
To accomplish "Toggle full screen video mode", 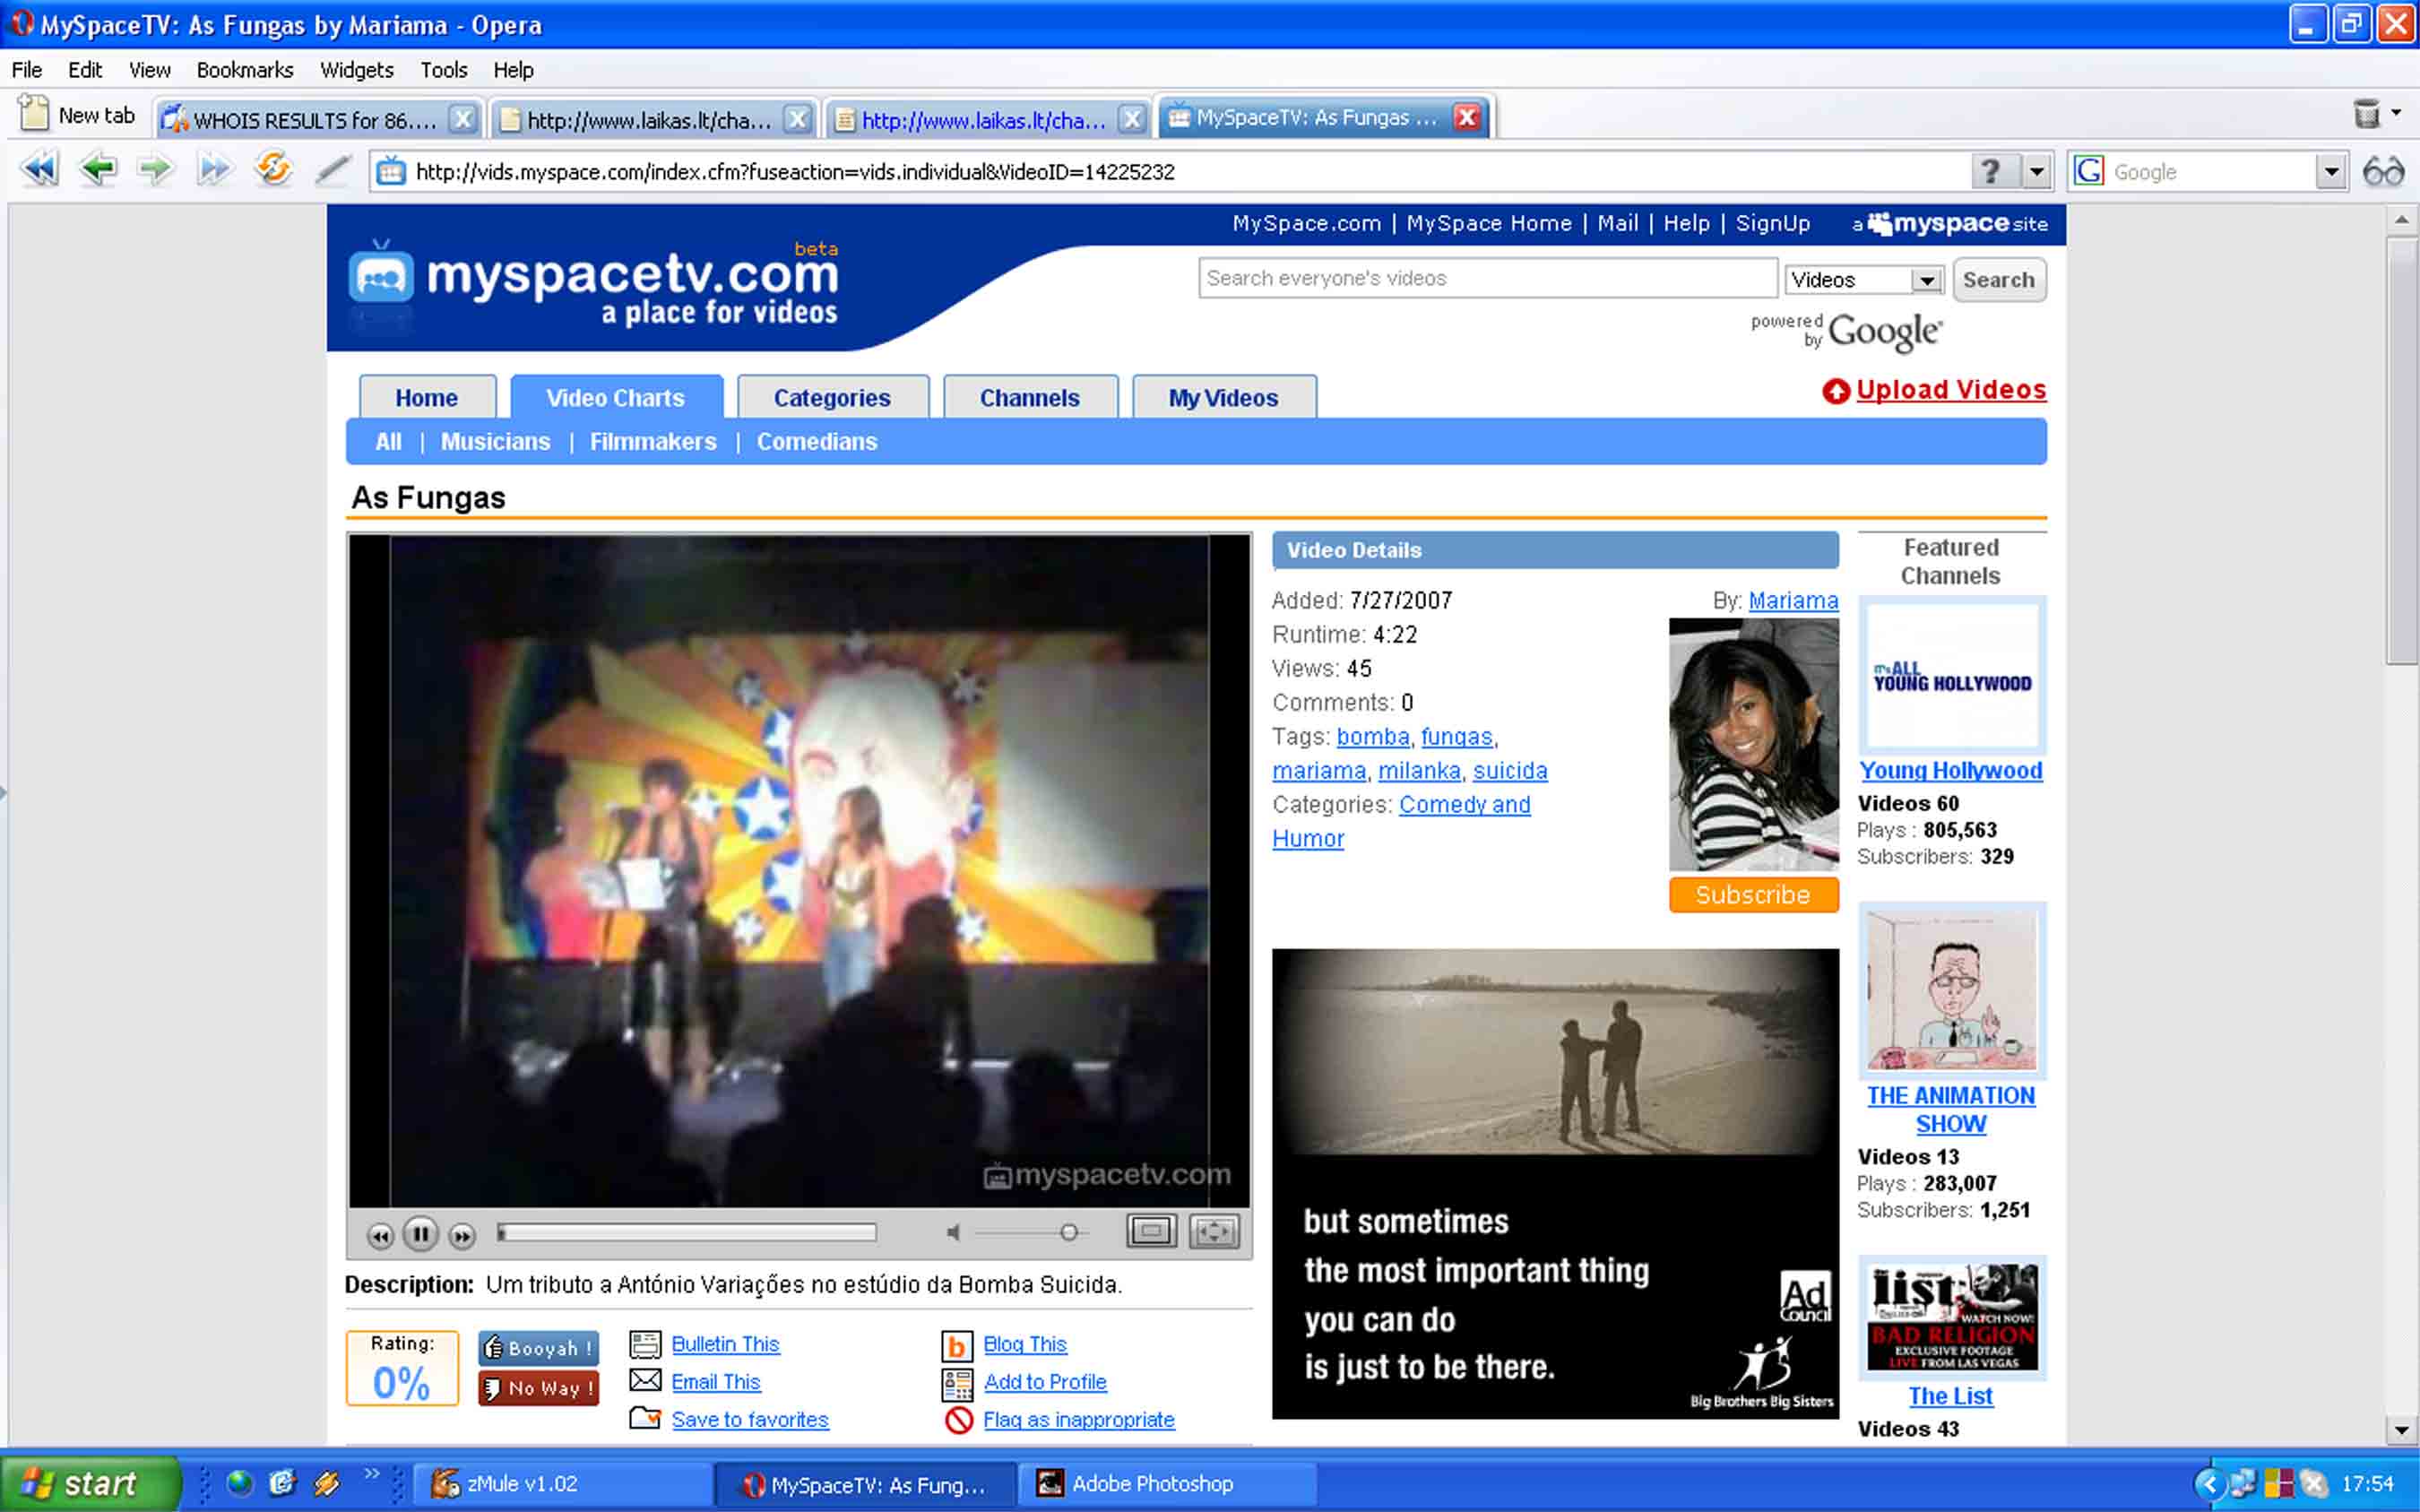I will (1214, 1231).
